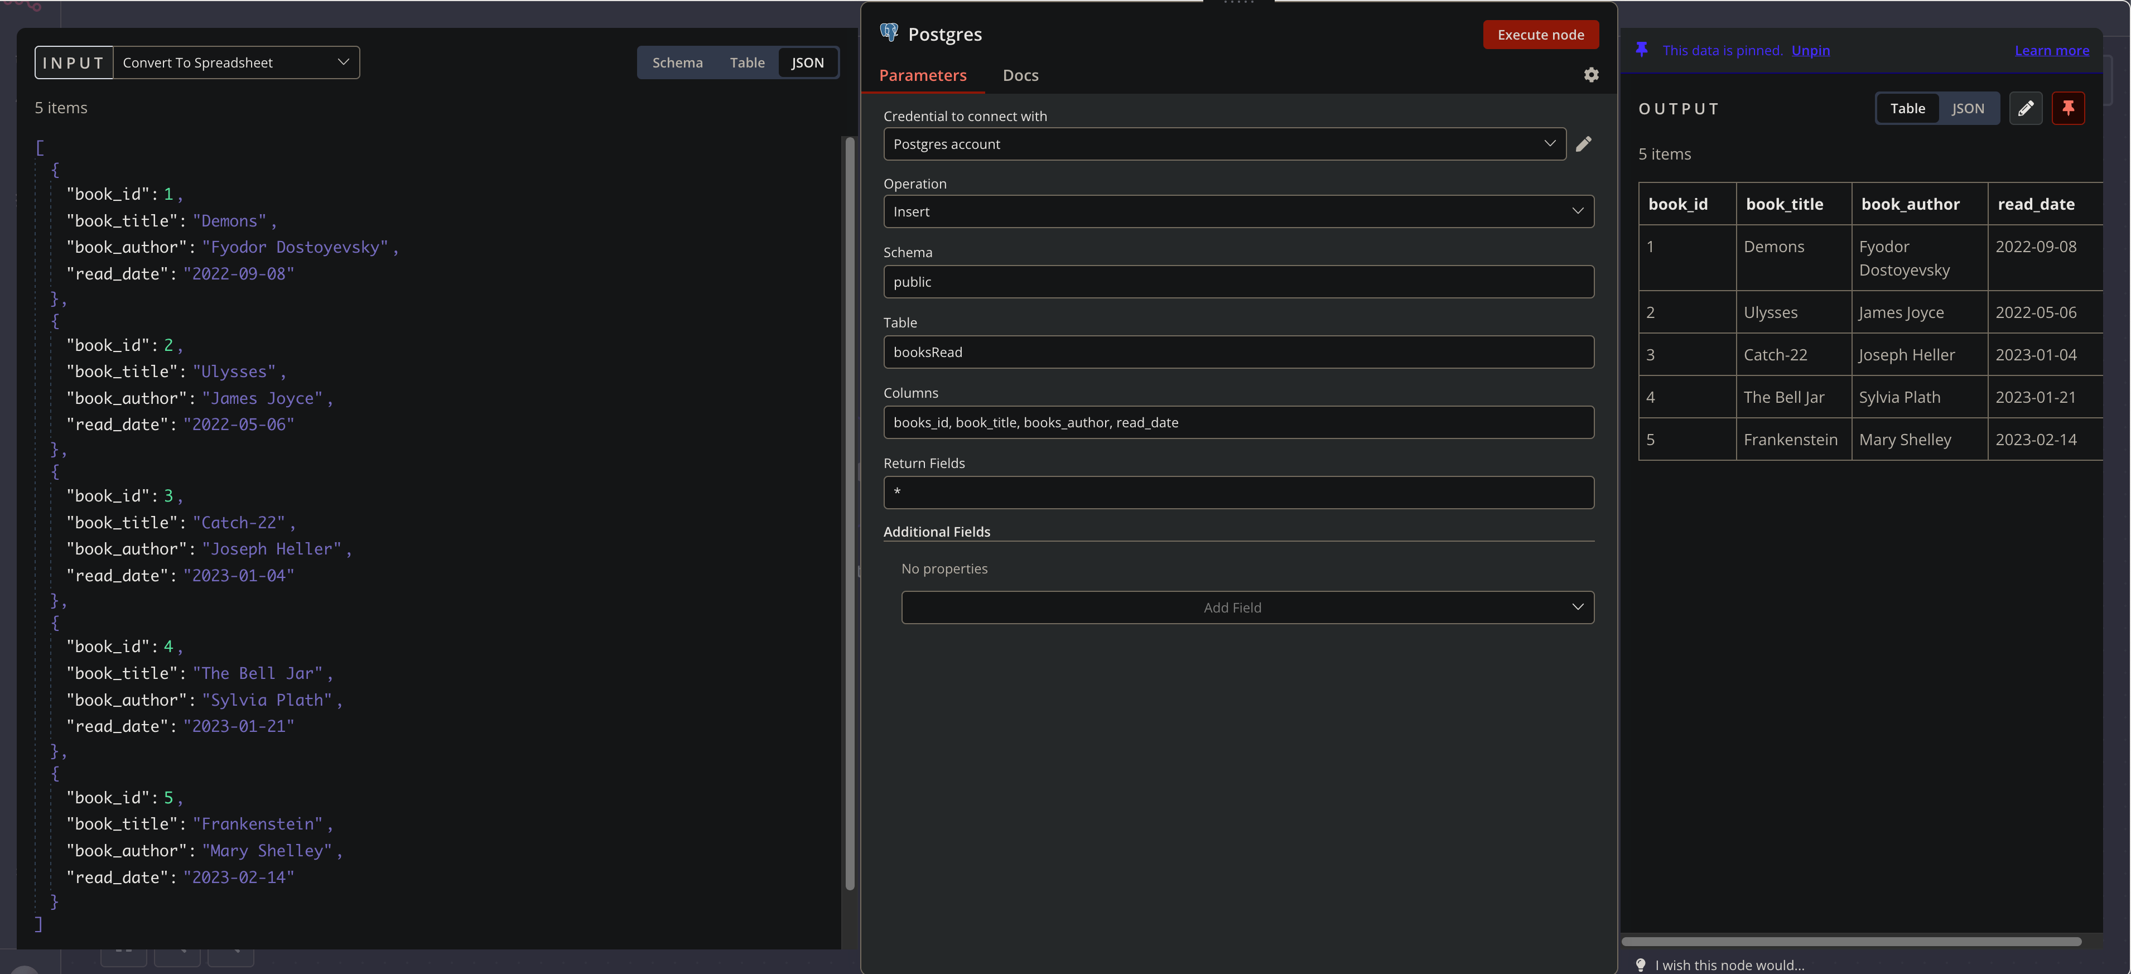Click the lightbulb icon near 'I wish this node would'
Viewport: 2131px width, 974px height.
coord(1641,964)
